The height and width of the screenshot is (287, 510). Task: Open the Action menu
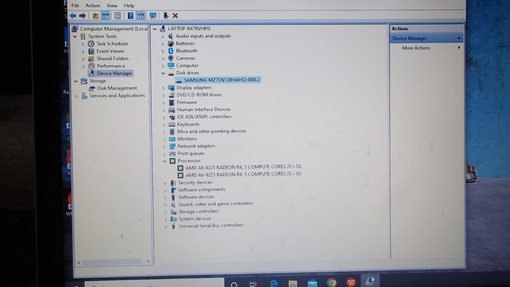point(93,5)
